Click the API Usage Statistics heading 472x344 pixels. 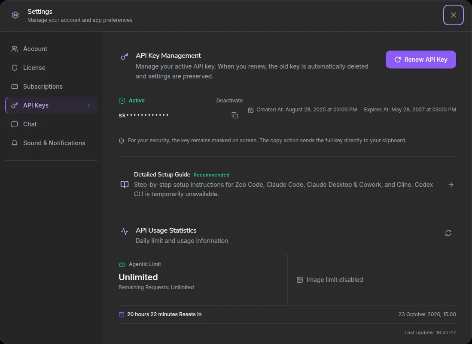click(x=166, y=230)
